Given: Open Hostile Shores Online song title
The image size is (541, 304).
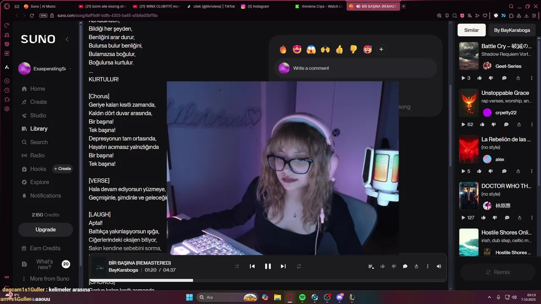Looking at the screenshot, I should pyautogui.click(x=506, y=233).
